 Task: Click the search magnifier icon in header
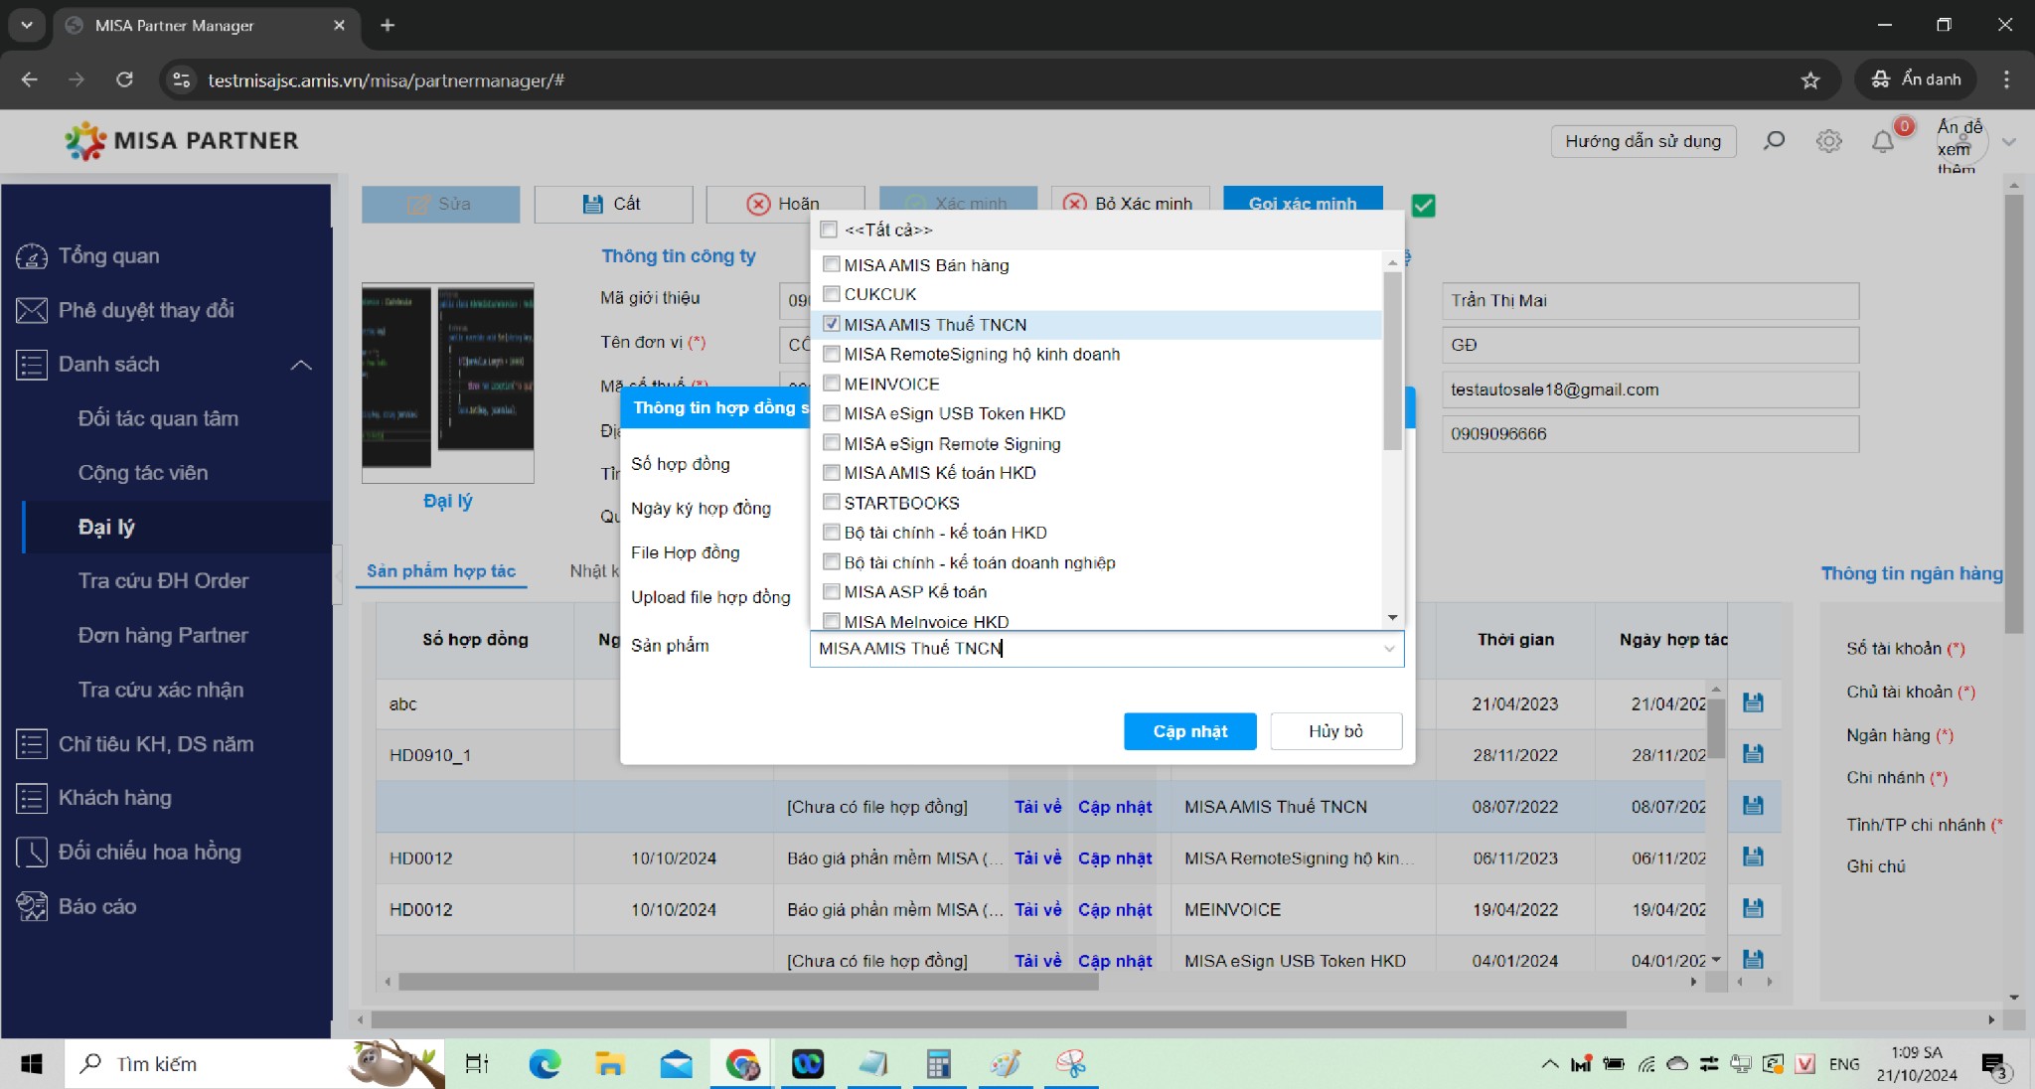click(1774, 141)
